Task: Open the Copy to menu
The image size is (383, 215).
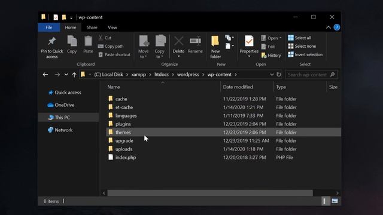Action: (x=160, y=47)
